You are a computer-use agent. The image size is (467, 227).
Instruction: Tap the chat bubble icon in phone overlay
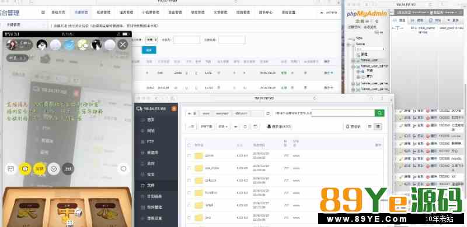(11, 169)
